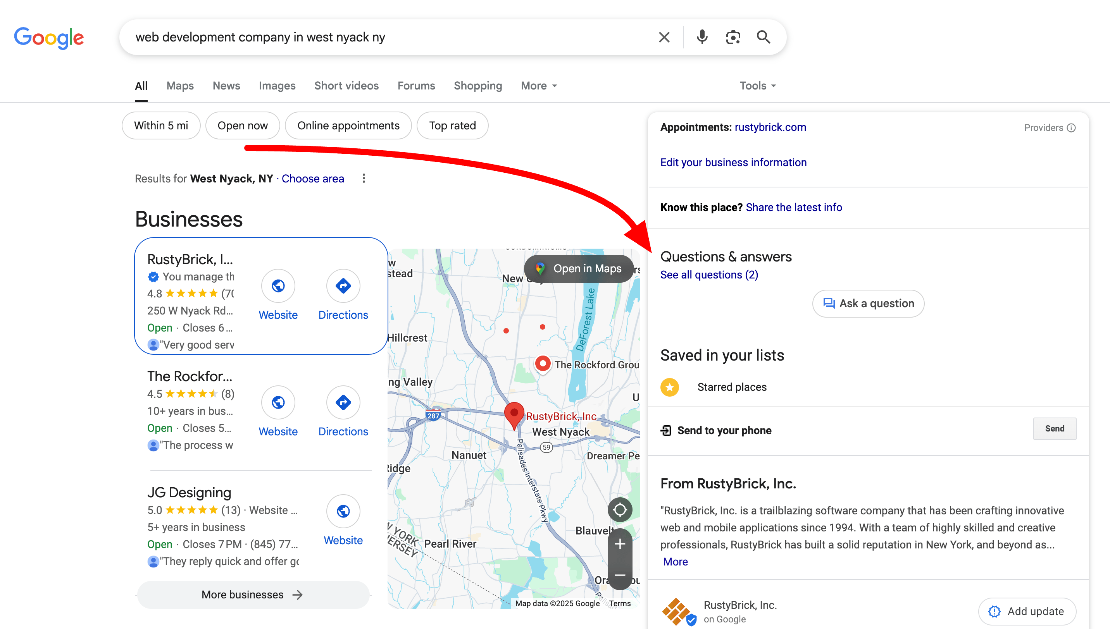Switch to the Images tab
The height and width of the screenshot is (629, 1110).
tap(277, 86)
